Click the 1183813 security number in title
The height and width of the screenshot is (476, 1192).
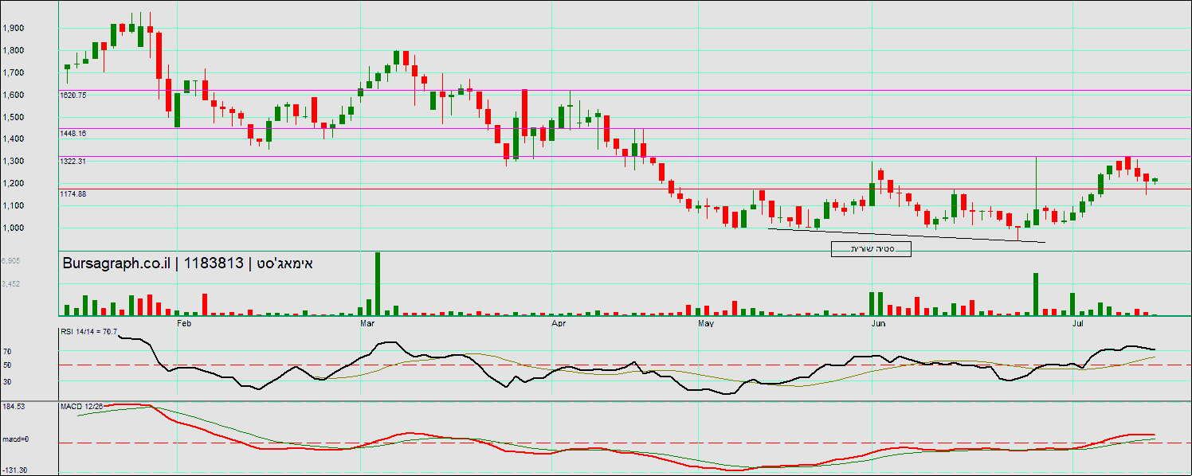214,263
